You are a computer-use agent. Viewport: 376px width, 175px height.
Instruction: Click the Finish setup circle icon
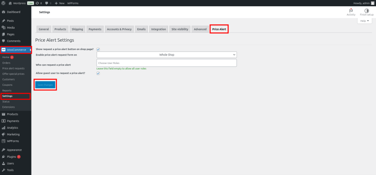click(x=367, y=11)
